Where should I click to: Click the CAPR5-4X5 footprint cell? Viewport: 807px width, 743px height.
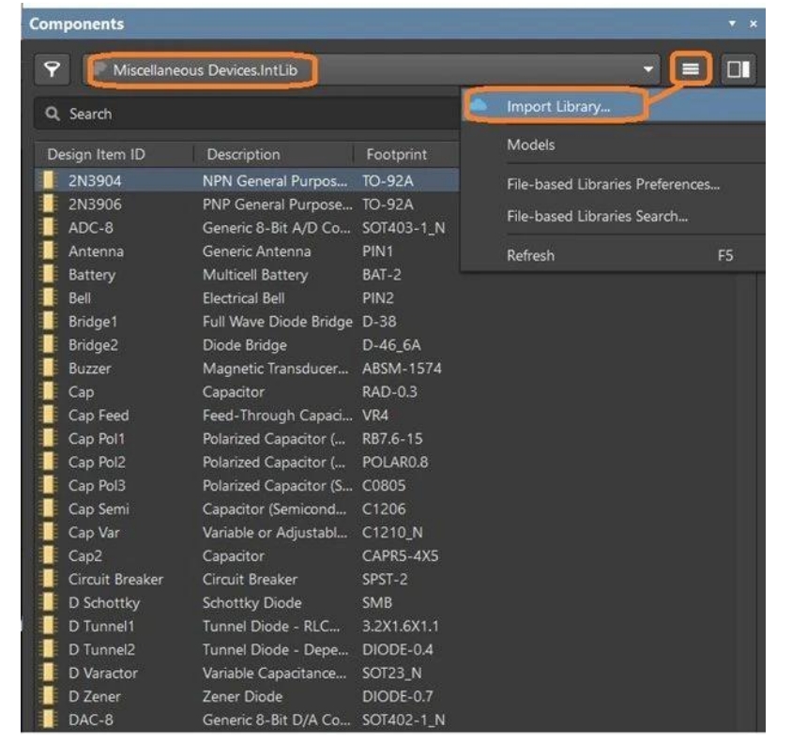400,555
